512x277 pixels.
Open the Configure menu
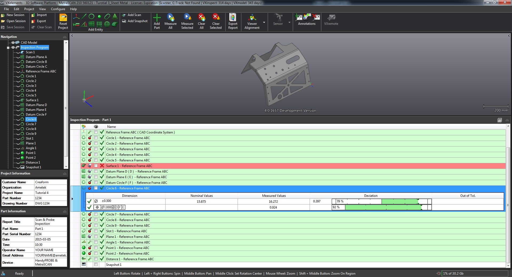point(58,9)
